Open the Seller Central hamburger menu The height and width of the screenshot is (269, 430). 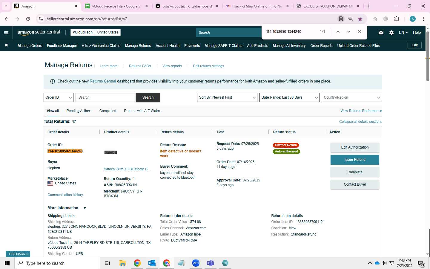6,33
